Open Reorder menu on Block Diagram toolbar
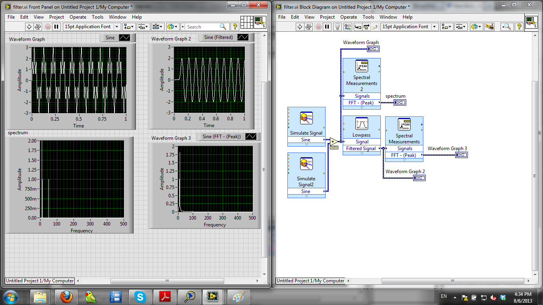543x305 pixels. (476, 27)
